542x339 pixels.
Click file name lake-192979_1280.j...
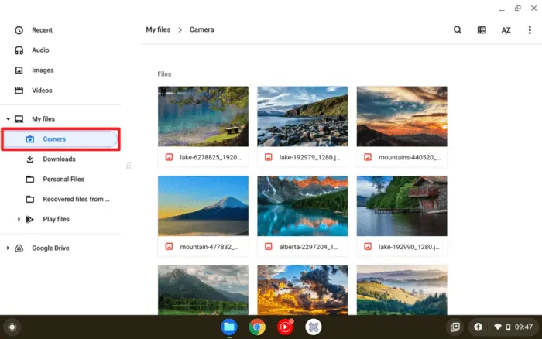coord(310,157)
